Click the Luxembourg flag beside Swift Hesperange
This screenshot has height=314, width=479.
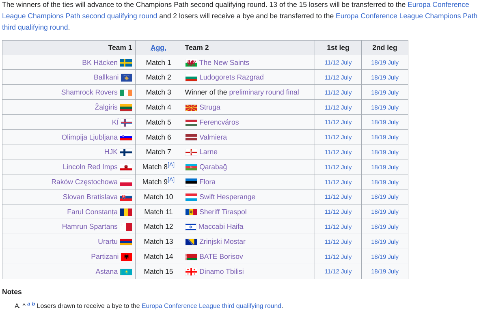coord(191,197)
